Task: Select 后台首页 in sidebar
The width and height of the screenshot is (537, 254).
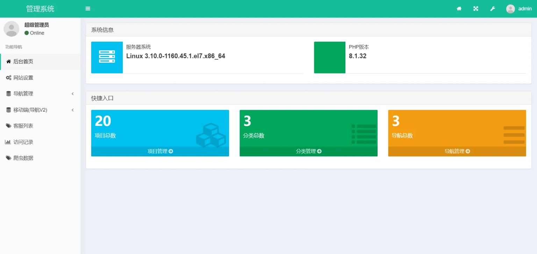Action: tap(23, 62)
